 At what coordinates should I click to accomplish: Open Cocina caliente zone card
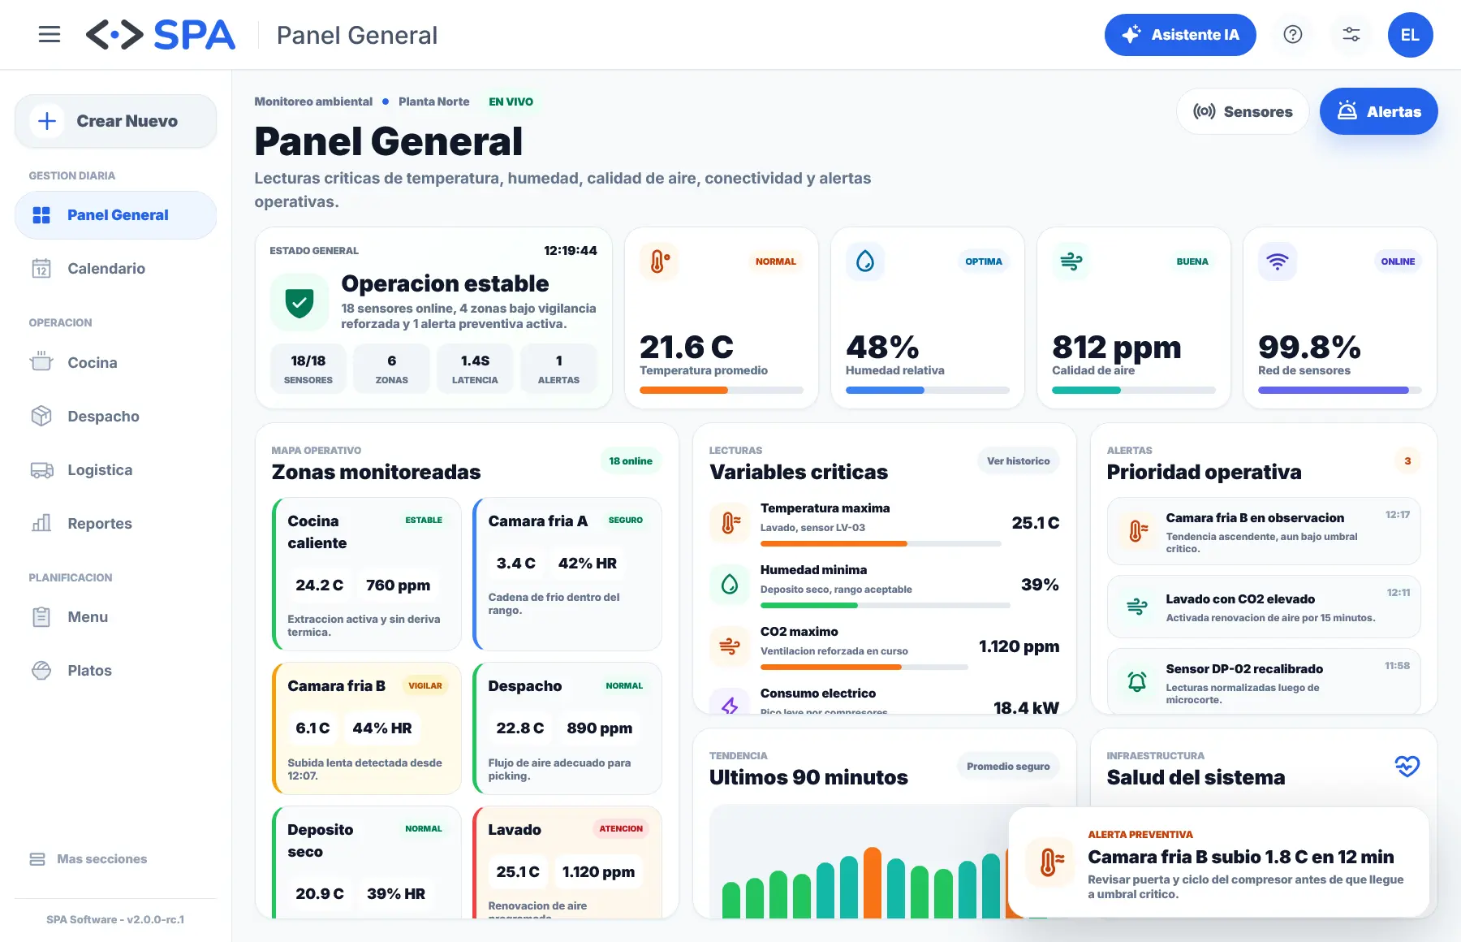[367, 574]
